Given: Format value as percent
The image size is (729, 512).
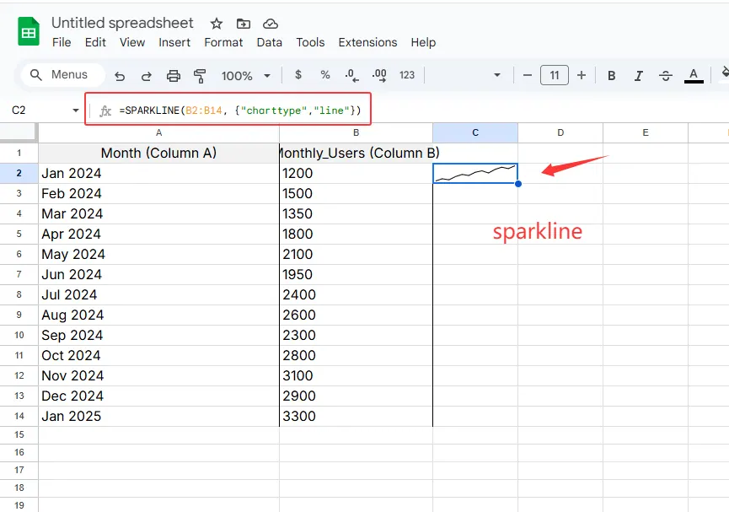Looking at the screenshot, I should click(x=324, y=75).
